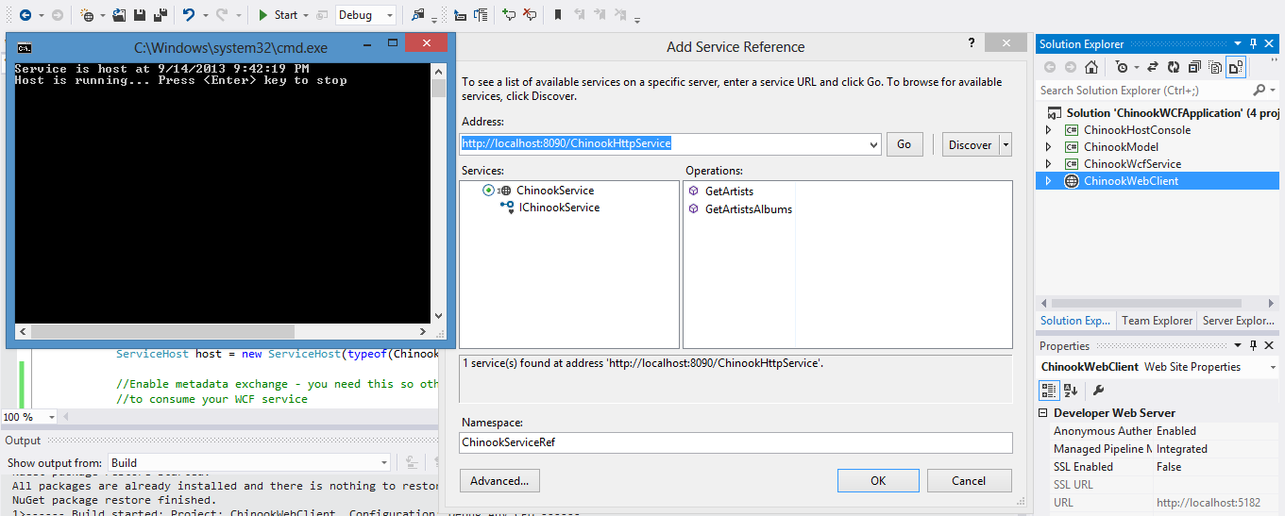This screenshot has width=1285, height=516.
Task: Switch to the Team Explorer tab
Action: tap(1157, 321)
